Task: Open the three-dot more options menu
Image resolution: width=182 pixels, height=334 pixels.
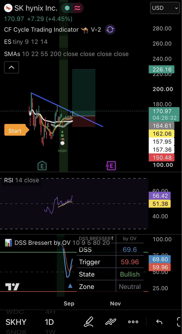Action: (133, 322)
